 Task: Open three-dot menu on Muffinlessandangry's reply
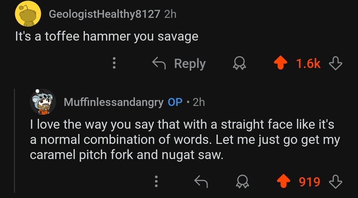coord(156,181)
